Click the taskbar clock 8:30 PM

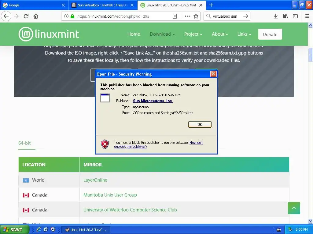tap(301, 229)
